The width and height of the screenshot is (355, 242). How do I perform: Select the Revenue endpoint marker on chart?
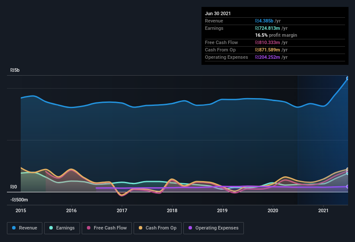tap(348, 78)
